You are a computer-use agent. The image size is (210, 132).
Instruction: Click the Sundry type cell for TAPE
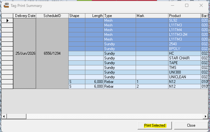pos(120,63)
